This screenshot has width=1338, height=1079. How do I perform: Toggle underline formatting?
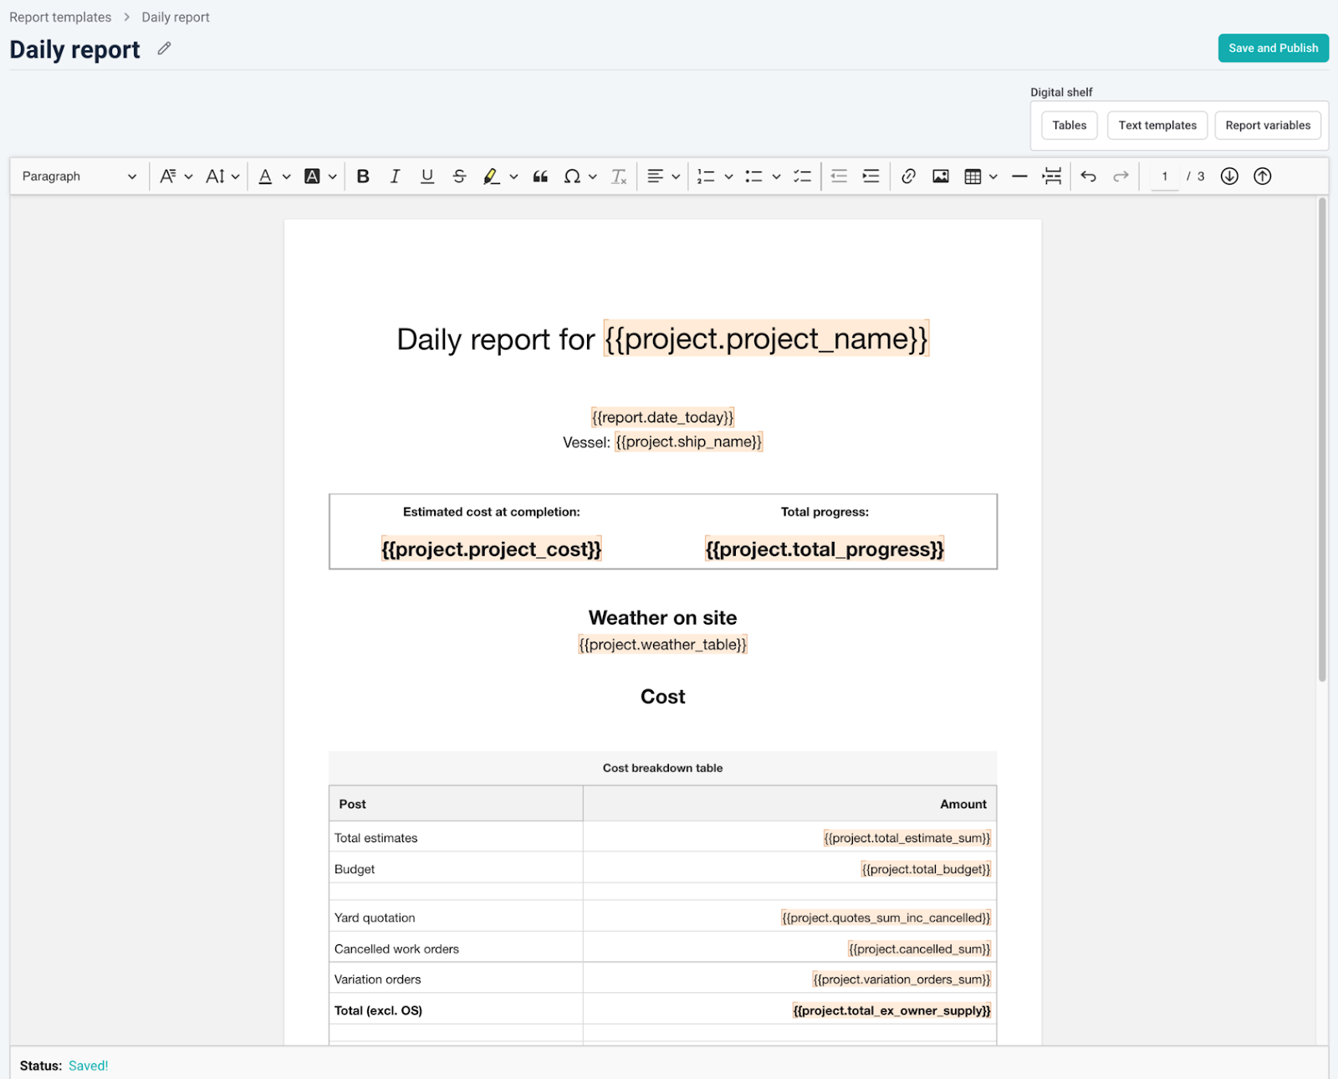coord(427,176)
